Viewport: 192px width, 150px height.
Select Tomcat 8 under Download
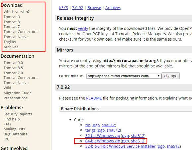point(12,22)
